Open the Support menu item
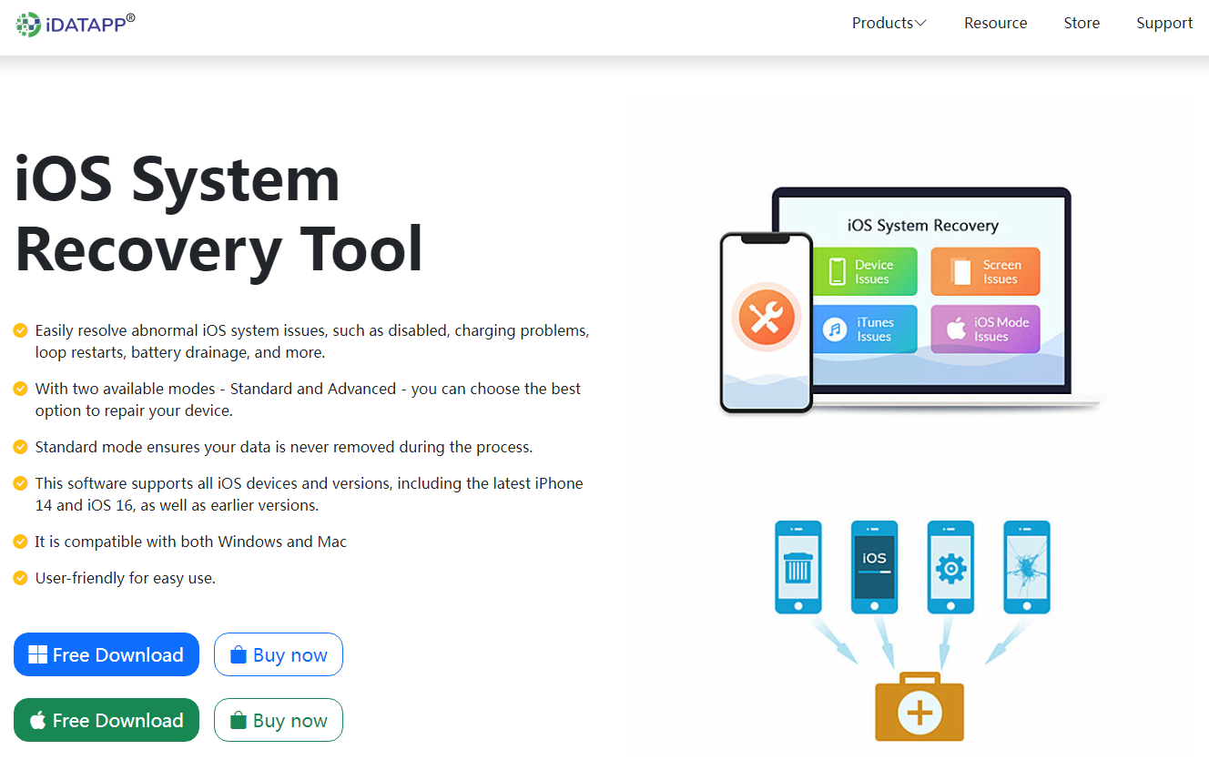The width and height of the screenshot is (1209, 780). tap(1164, 23)
